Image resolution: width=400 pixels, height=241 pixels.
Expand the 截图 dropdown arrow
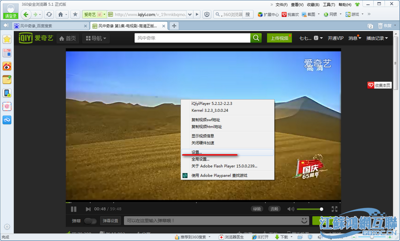pyautogui.click(x=319, y=14)
